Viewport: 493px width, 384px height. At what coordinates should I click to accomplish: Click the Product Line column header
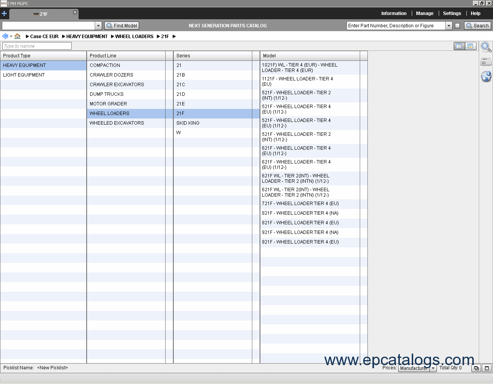click(126, 56)
